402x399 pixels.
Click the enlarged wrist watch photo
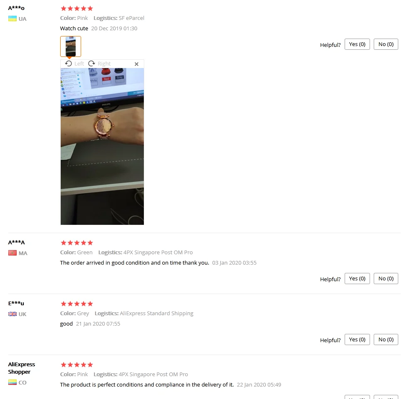tap(102, 146)
